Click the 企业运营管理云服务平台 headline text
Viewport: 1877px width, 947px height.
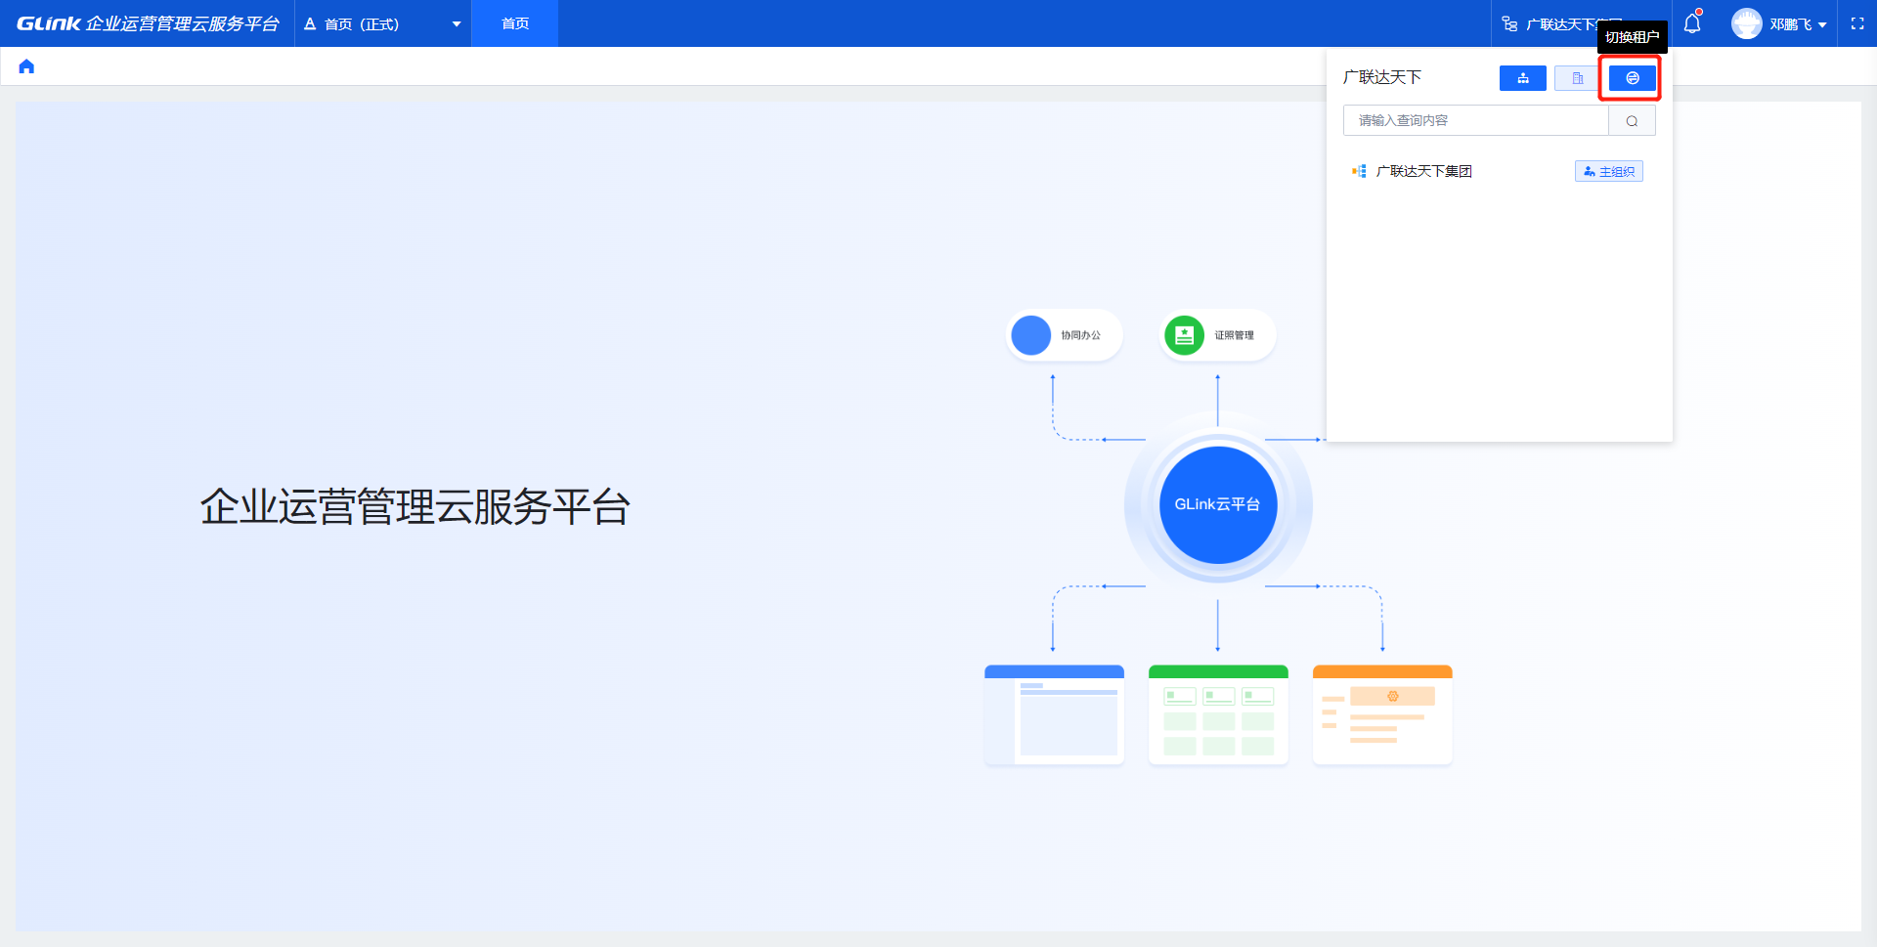point(415,506)
